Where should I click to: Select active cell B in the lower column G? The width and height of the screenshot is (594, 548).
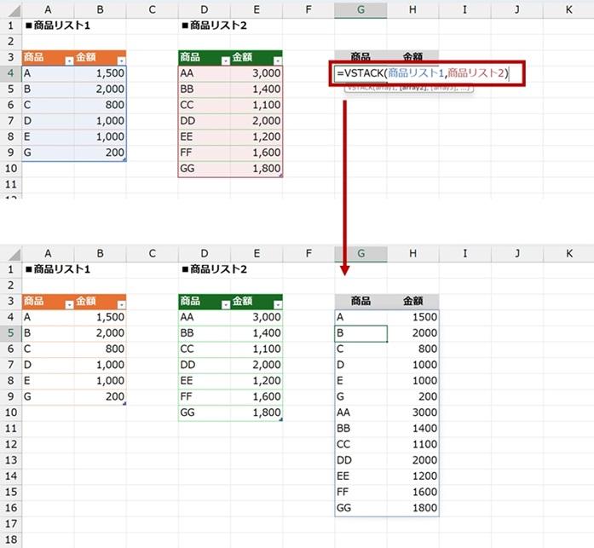[x=361, y=332]
